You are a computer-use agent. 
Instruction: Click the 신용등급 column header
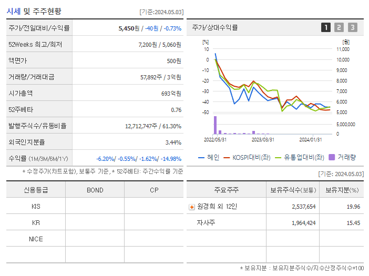pyautogui.click(x=36, y=190)
